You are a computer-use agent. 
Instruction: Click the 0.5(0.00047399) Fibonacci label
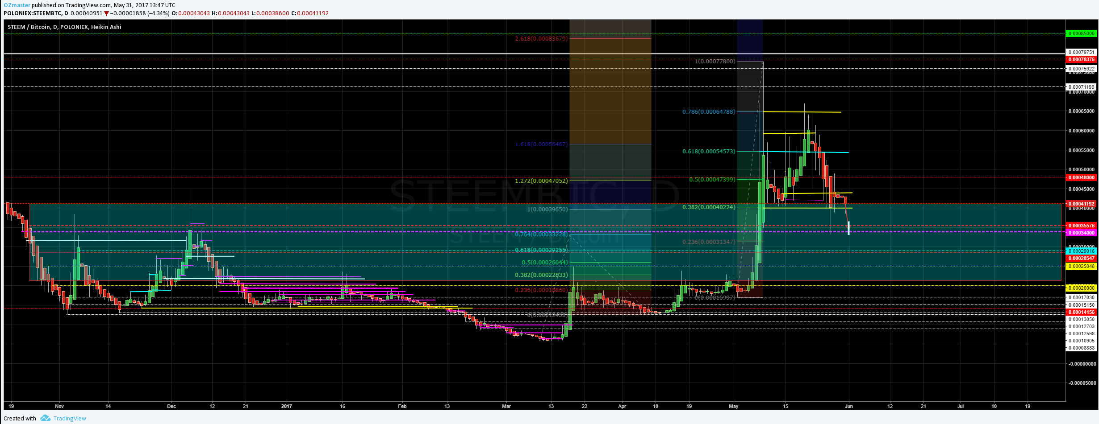point(712,180)
